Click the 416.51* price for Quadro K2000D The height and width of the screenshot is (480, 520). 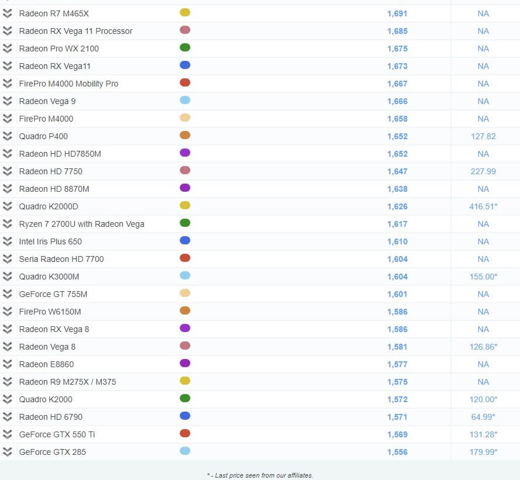pyautogui.click(x=483, y=206)
